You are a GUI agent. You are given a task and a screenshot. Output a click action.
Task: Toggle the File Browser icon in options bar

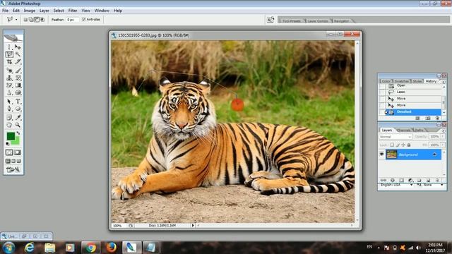270,20
